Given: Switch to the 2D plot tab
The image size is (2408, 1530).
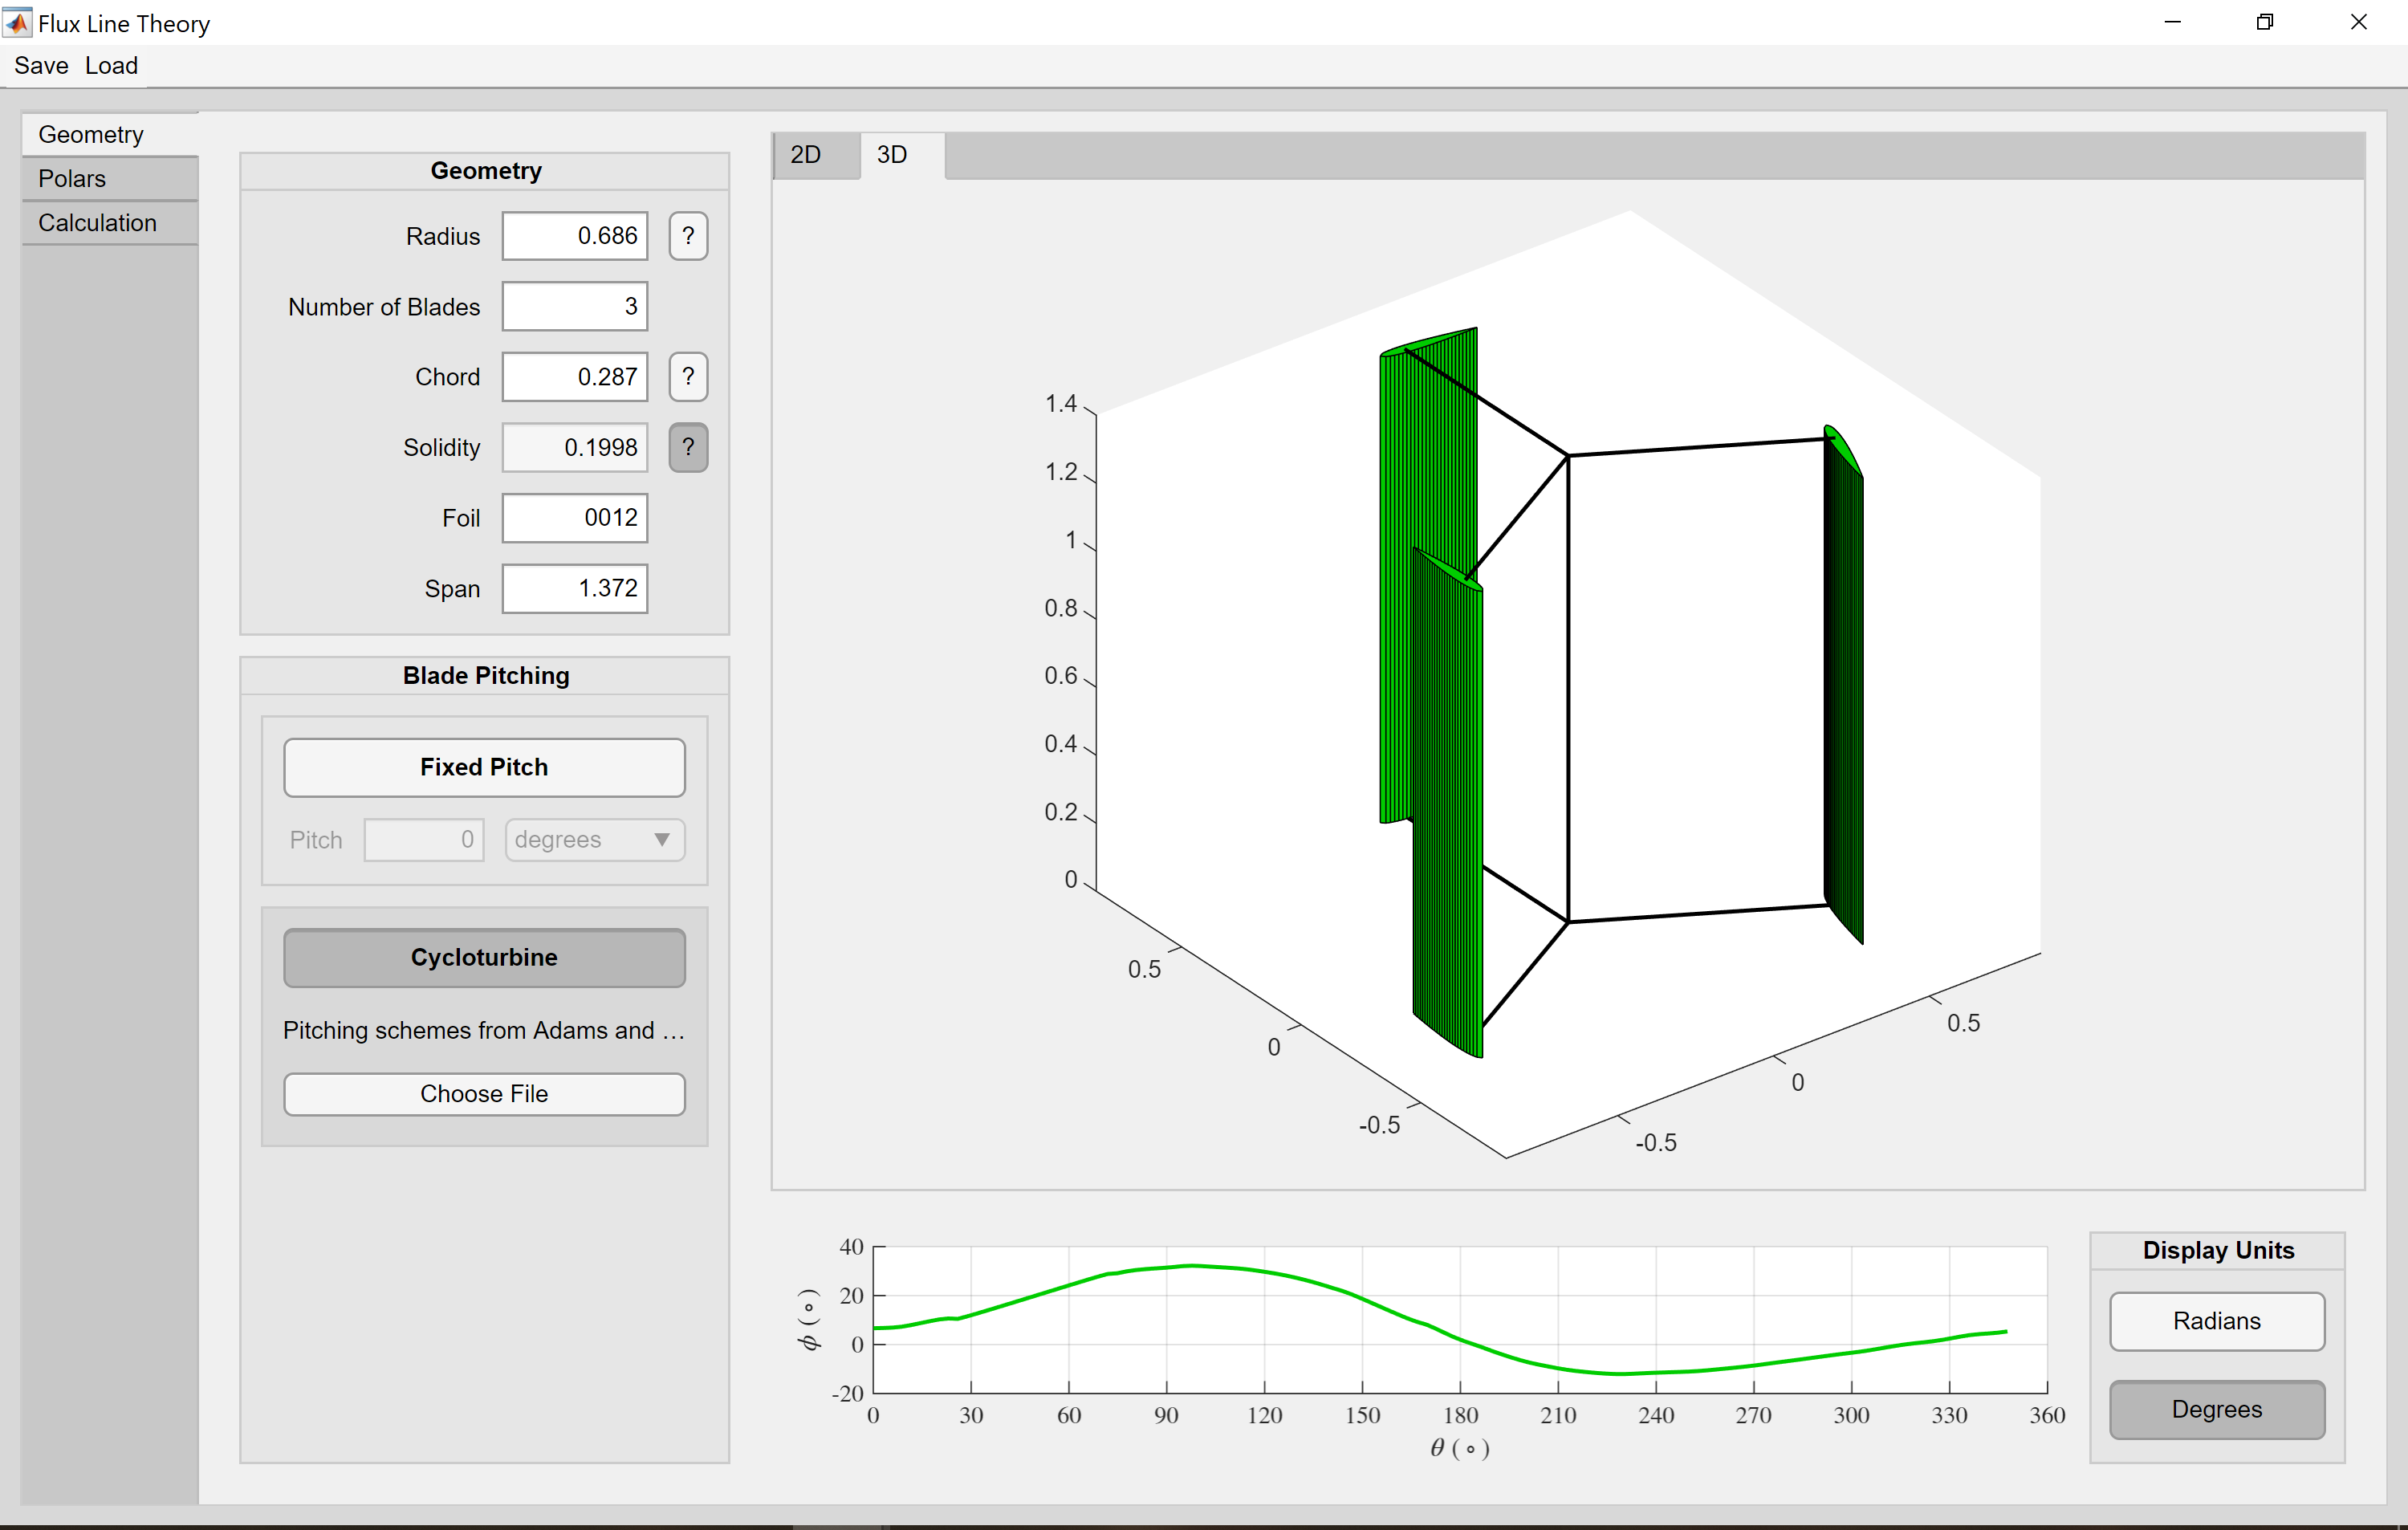Looking at the screenshot, I should coord(805,155).
